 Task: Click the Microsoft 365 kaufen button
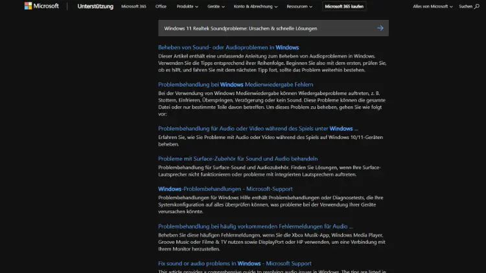click(x=344, y=6)
